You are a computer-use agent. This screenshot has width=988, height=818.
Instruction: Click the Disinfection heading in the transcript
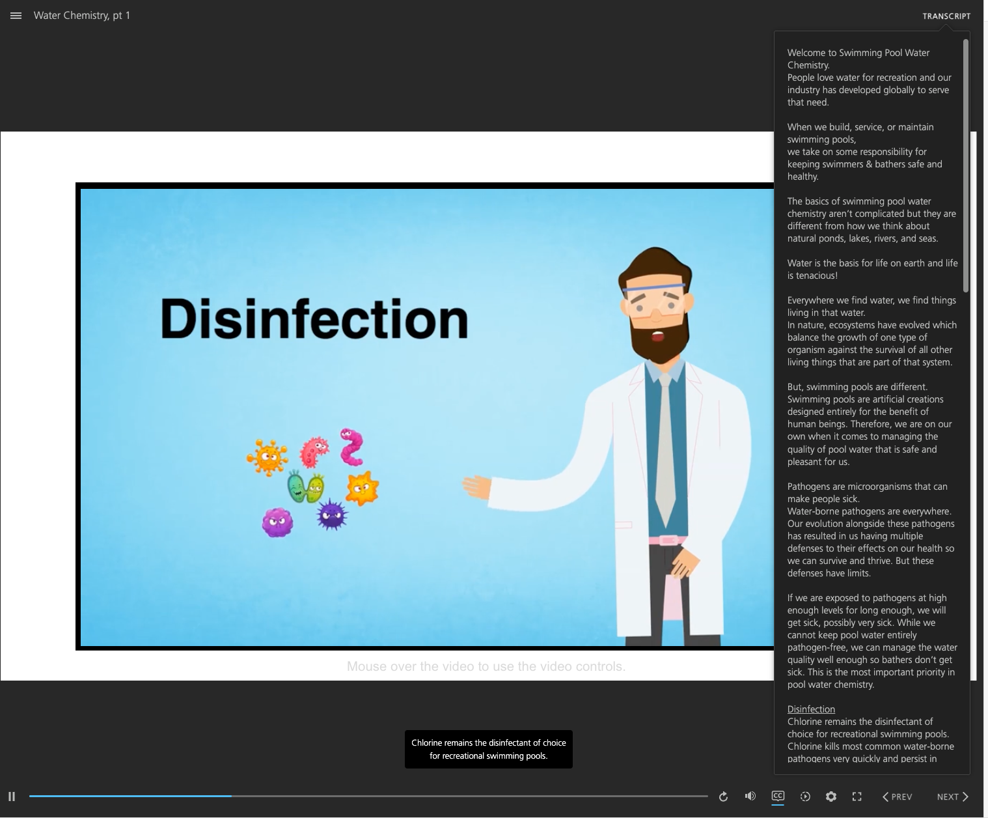pyautogui.click(x=811, y=709)
